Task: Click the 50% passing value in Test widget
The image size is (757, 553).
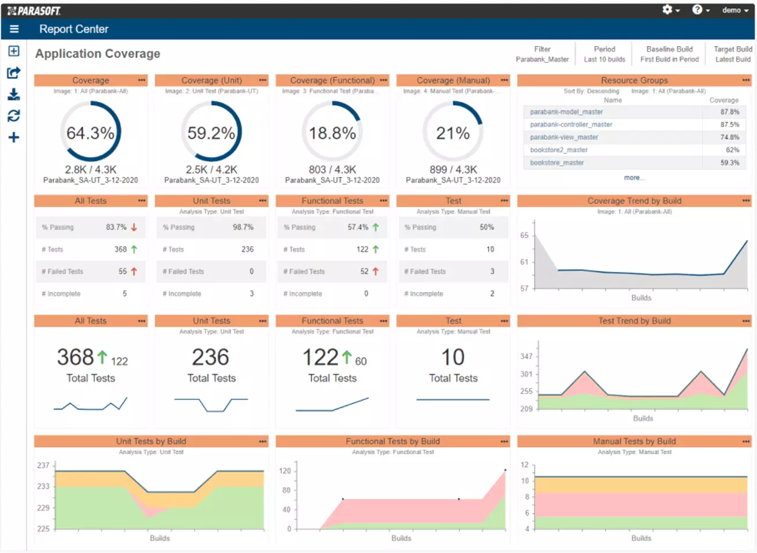Action: pos(487,227)
